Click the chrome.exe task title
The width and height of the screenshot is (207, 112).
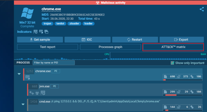click(x=51, y=9)
